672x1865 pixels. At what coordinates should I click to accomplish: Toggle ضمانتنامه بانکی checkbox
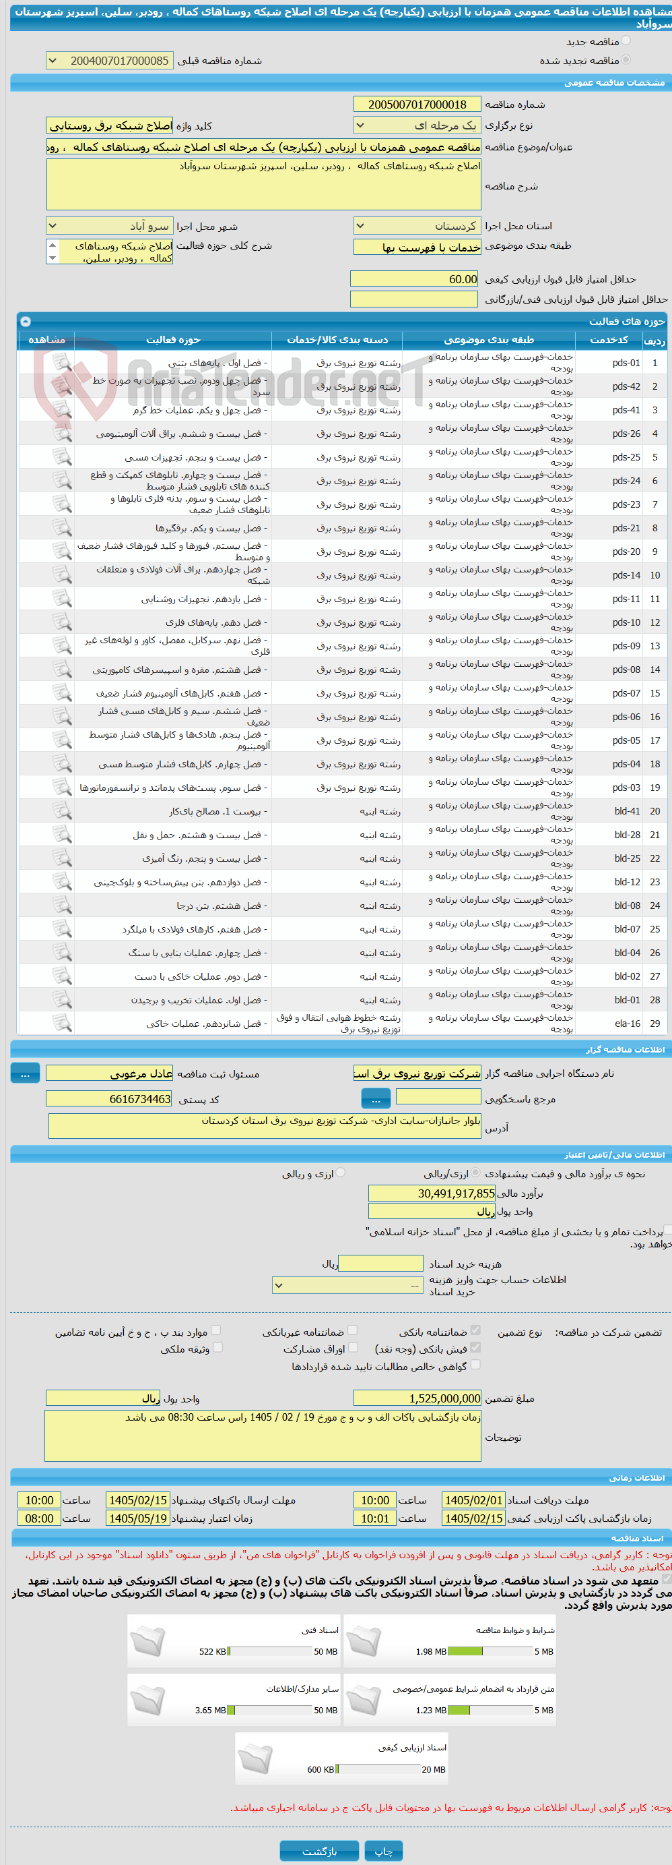tap(475, 1330)
